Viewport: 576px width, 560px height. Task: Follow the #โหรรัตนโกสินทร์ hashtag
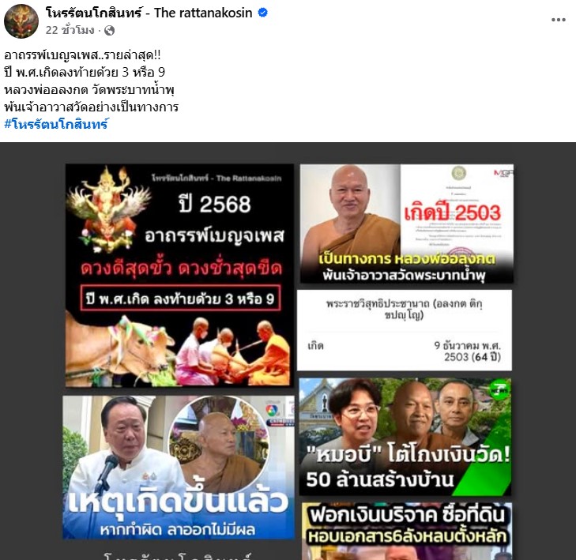tap(56, 124)
